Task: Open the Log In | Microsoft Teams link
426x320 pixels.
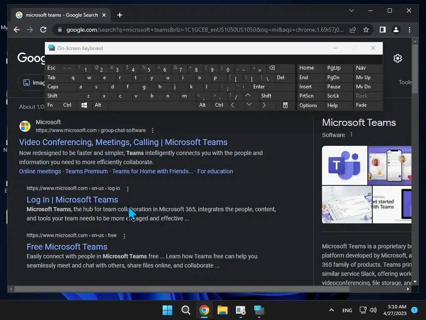Action: coord(72,200)
